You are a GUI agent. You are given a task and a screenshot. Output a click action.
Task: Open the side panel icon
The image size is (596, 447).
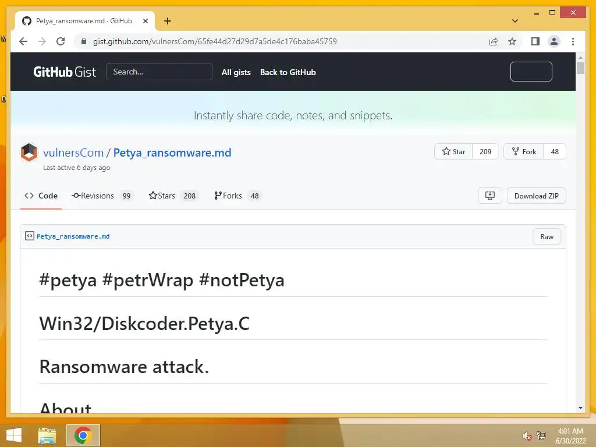pos(535,41)
